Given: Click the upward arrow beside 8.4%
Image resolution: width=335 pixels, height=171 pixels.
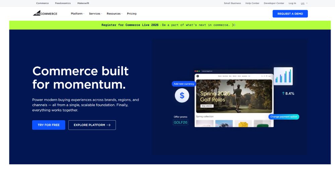Looking at the screenshot, I should tap(283, 94).
